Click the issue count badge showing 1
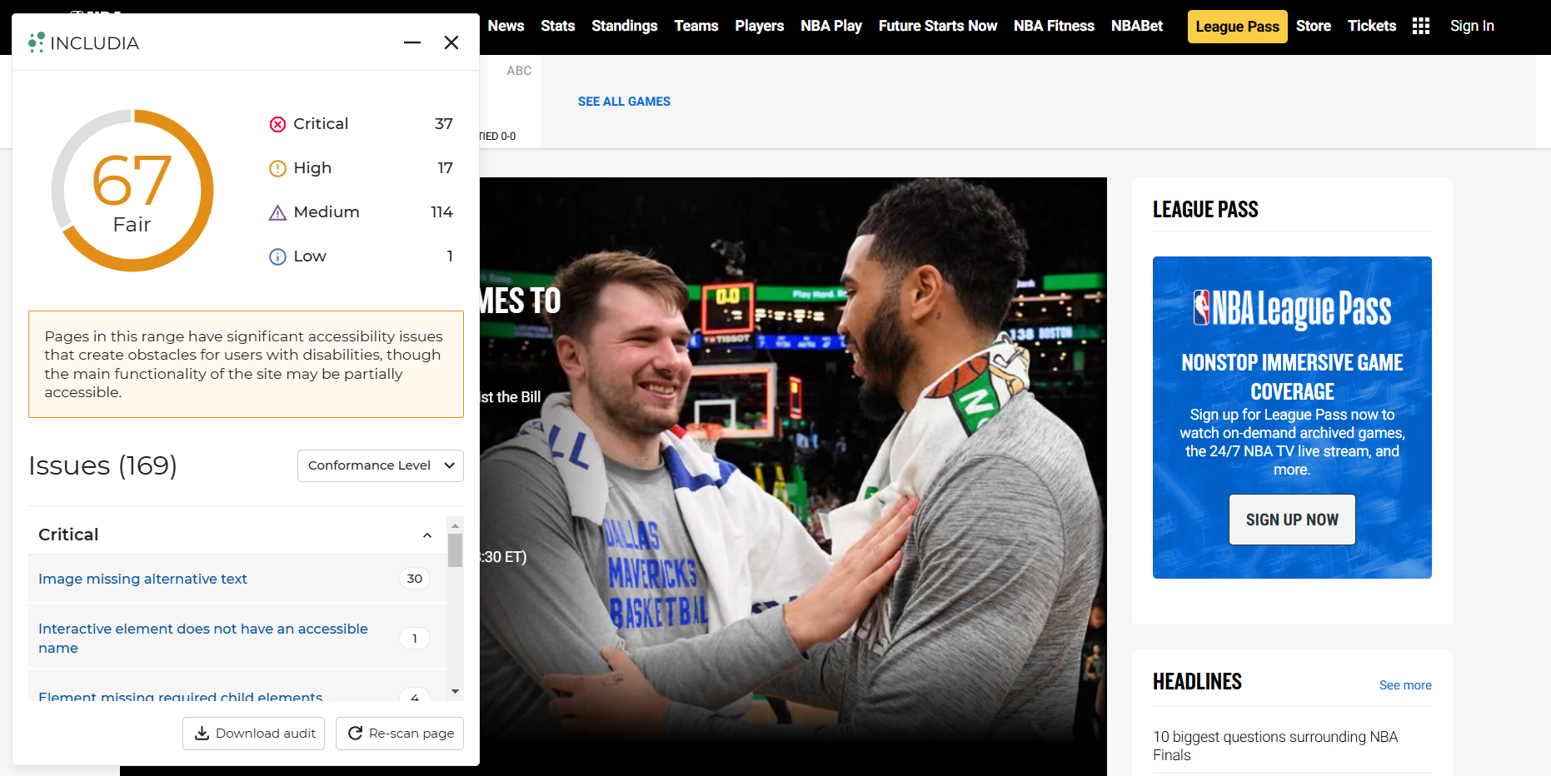Viewport: 1551px width, 776px height. coord(415,639)
